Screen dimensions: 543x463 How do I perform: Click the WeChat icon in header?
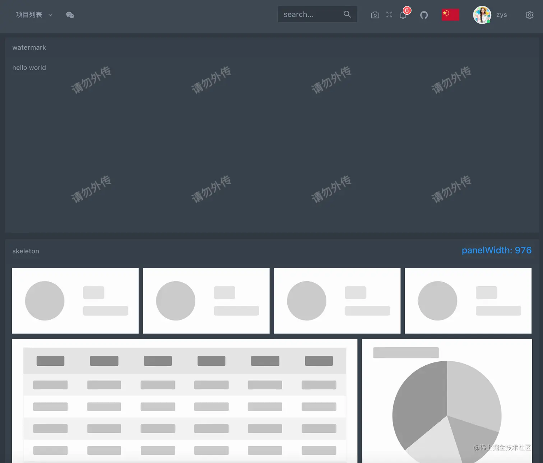70,15
